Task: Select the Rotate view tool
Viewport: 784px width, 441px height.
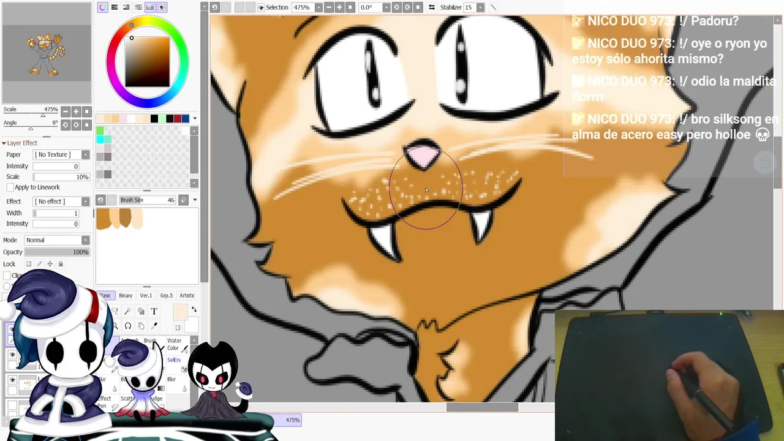Action: click(128, 326)
